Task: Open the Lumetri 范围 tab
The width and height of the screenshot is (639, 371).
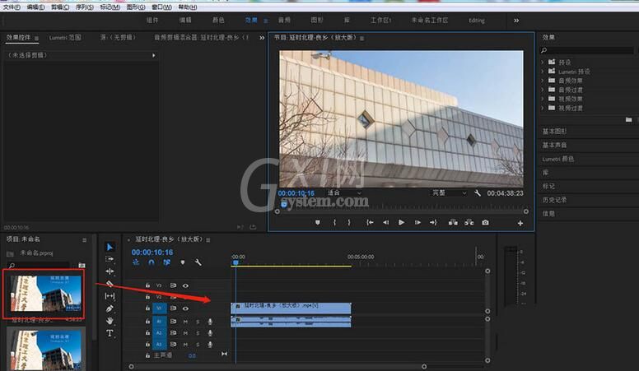Action: coord(65,38)
